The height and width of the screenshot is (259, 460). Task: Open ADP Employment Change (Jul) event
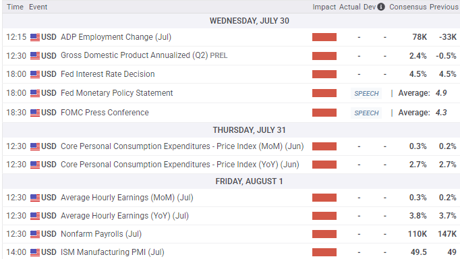point(116,37)
